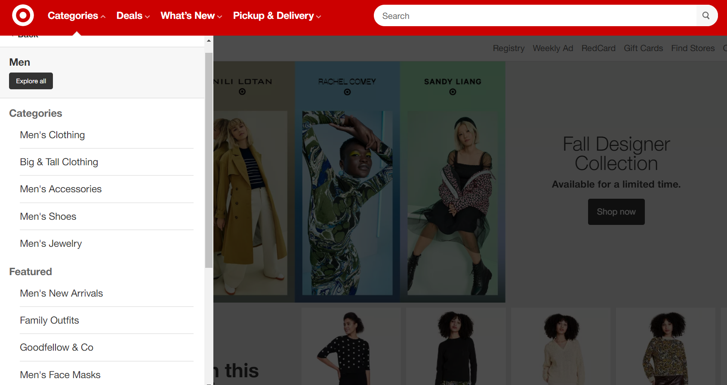This screenshot has height=385, width=727.
Task: Click the Find Stores link
Action: [693, 48]
